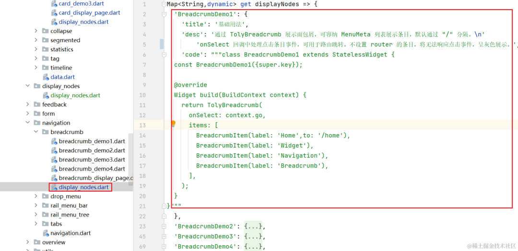The image size is (518, 251).
Task: Expand the collapse folder
Action: pos(36,31)
